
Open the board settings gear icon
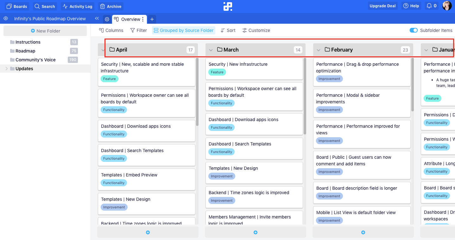pos(107,19)
